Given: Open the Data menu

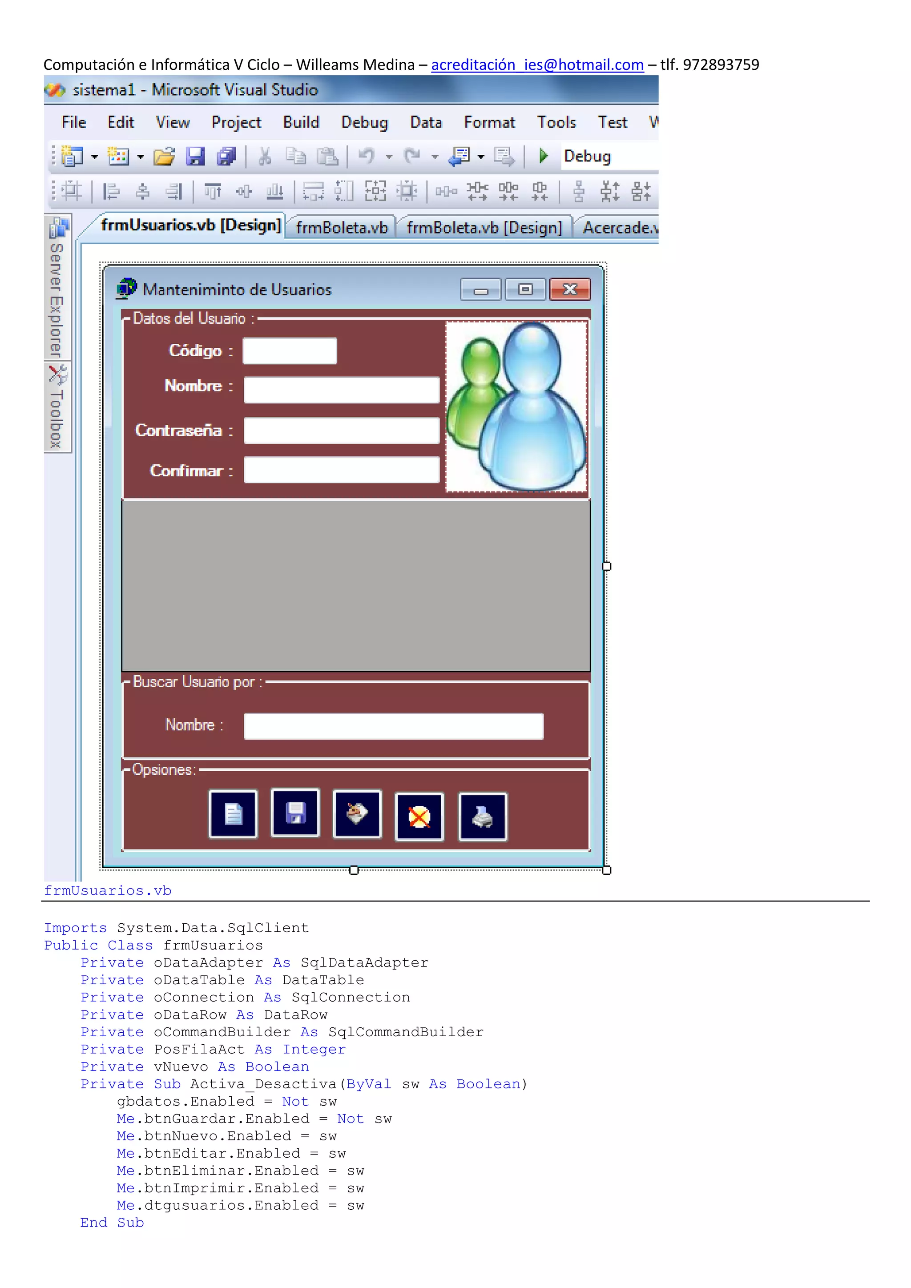Looking at the screenshot, I should pyautogui.click(x=426, y=122).
